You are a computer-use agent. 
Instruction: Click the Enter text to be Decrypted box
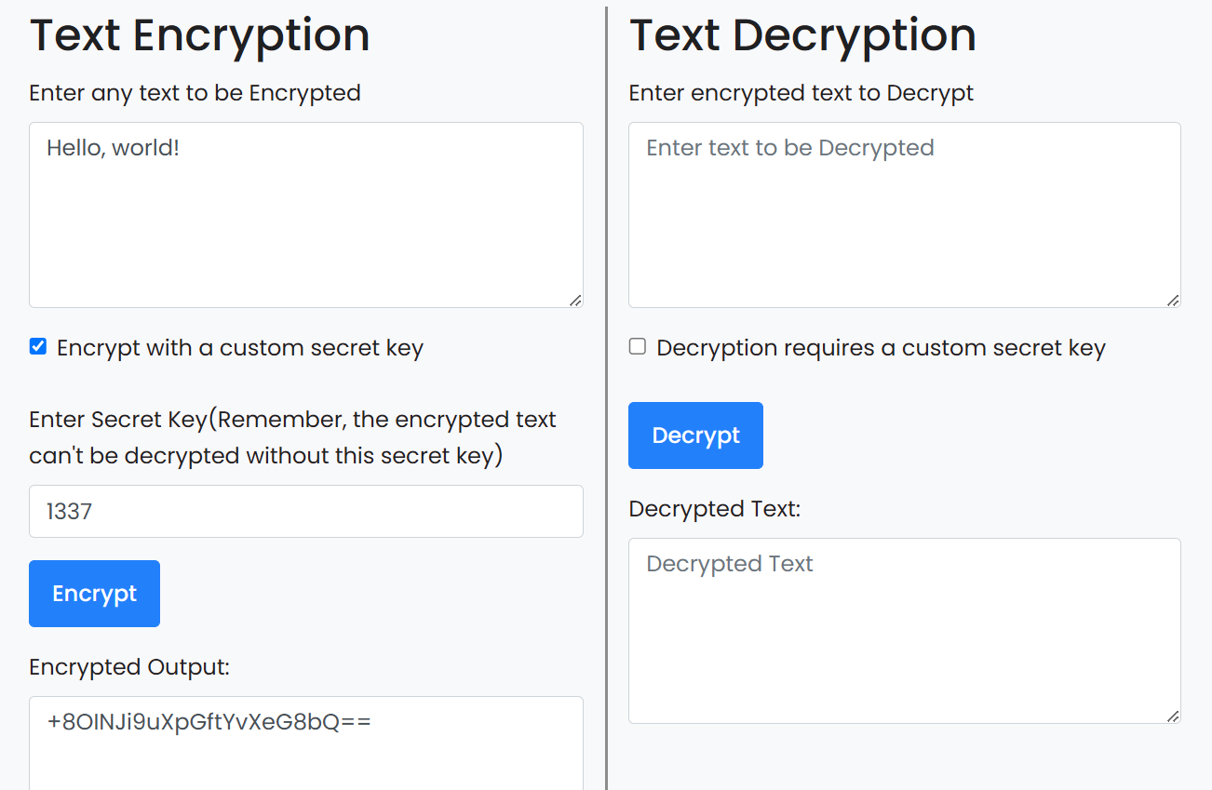pos(905,215)
